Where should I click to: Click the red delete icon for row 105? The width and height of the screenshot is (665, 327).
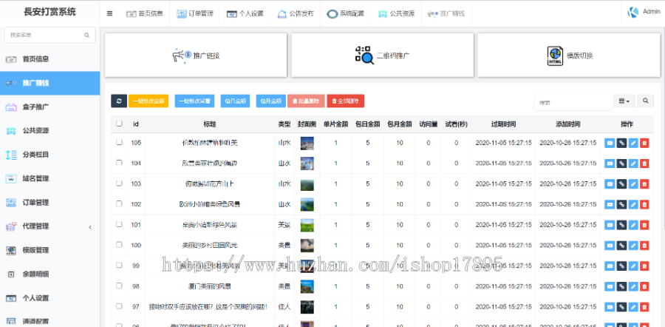(x=644, y=143)
